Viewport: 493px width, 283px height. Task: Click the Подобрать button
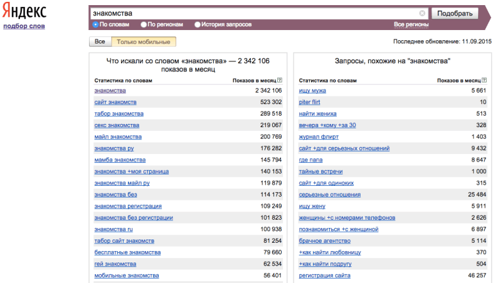click(x=455, y=13)
